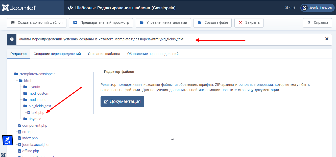Expand the mod_custom folder

point(39,93)
